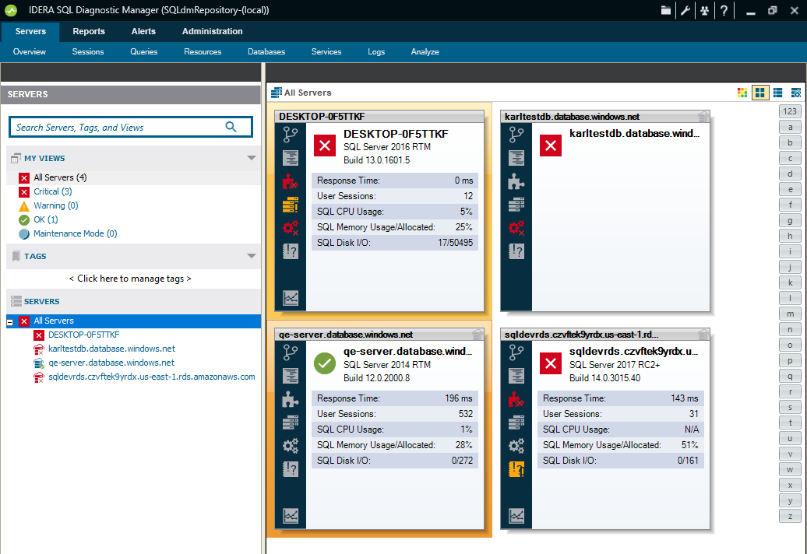The height and width of the screenshot is (554, 807).
Task: Jump to servers starting with 123
Action: [x=790, y=111]
